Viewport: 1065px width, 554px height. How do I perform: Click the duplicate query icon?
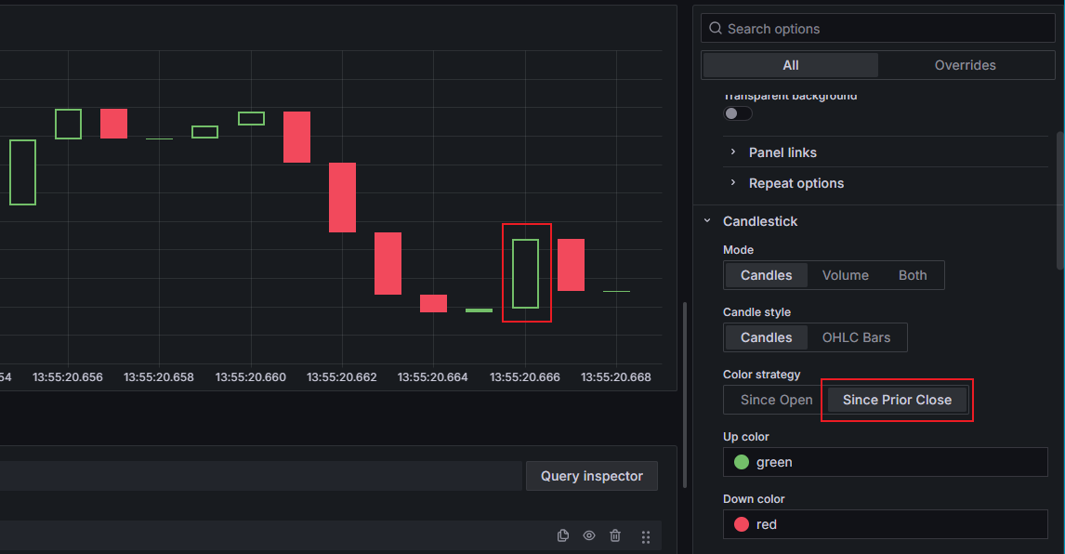(x=563, y=535)
